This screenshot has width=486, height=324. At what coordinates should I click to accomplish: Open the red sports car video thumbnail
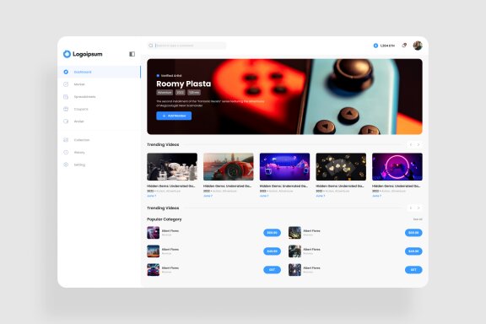pos(229,166)
